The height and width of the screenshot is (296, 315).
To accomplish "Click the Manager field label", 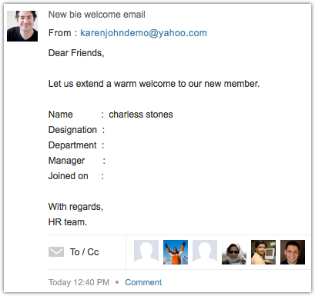I will pyautogui.click(x=67, y=161).
